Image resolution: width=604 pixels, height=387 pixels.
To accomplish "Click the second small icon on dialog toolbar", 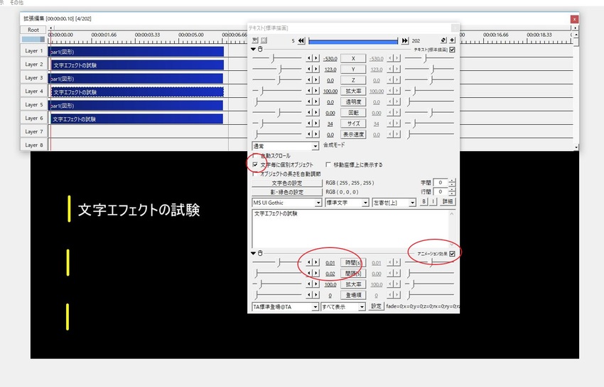I will [x=264, y=40].
